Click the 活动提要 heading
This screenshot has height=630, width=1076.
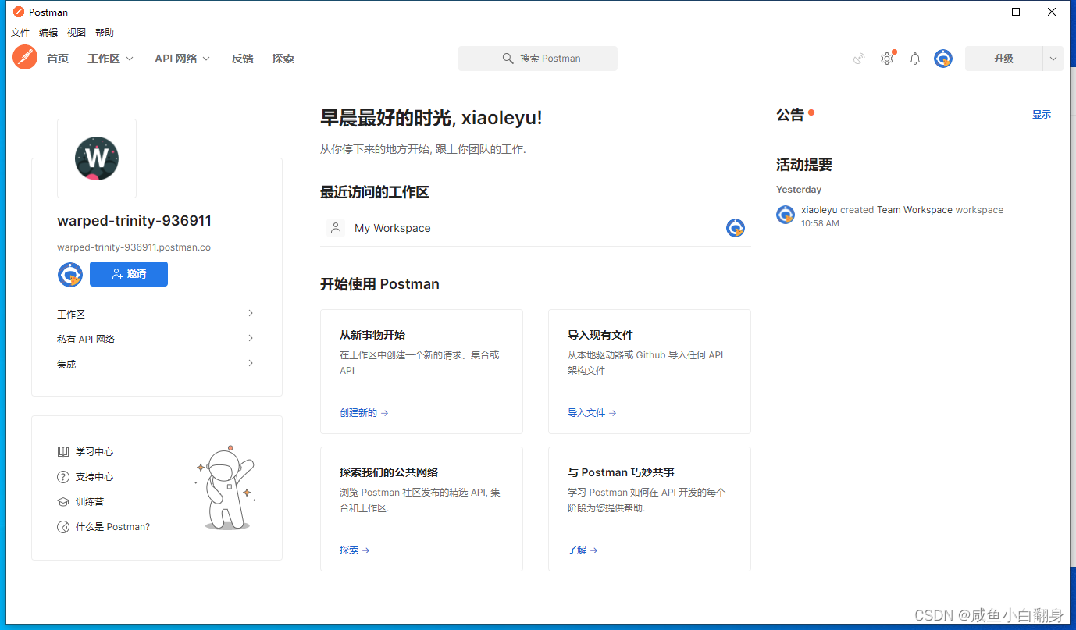804,165
